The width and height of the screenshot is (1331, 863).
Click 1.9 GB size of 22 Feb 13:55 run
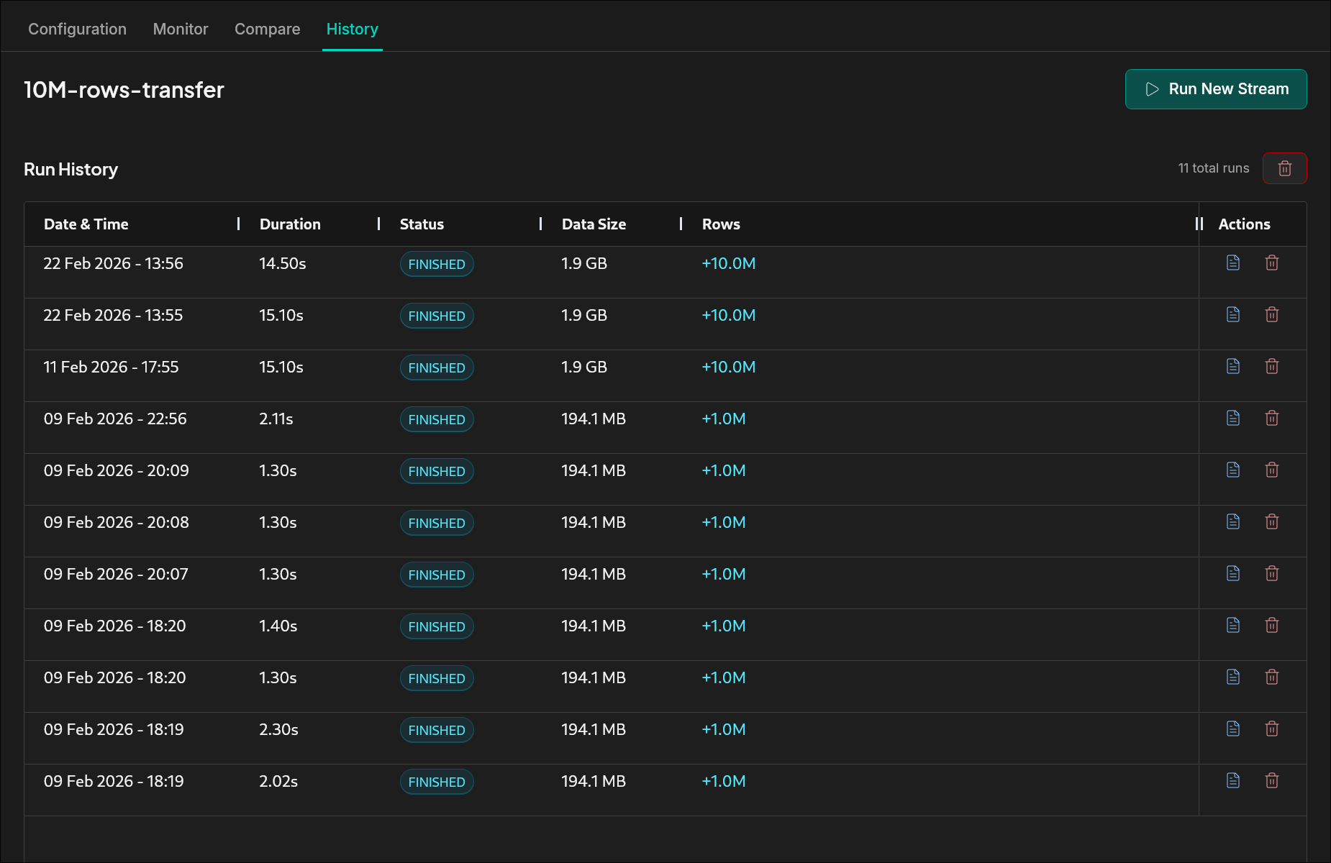(x=584, y=315)
